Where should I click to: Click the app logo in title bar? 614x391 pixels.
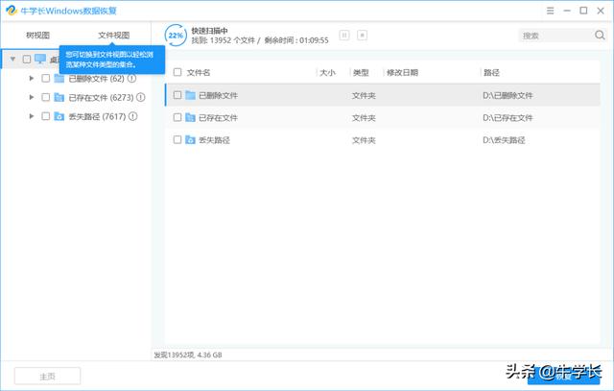pyautogui.click(x=12, y=11)
